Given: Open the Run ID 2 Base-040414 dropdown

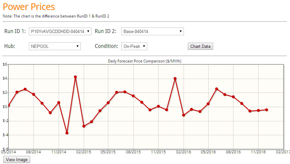Looking at the screenshot, I should (x=152, y=31).
